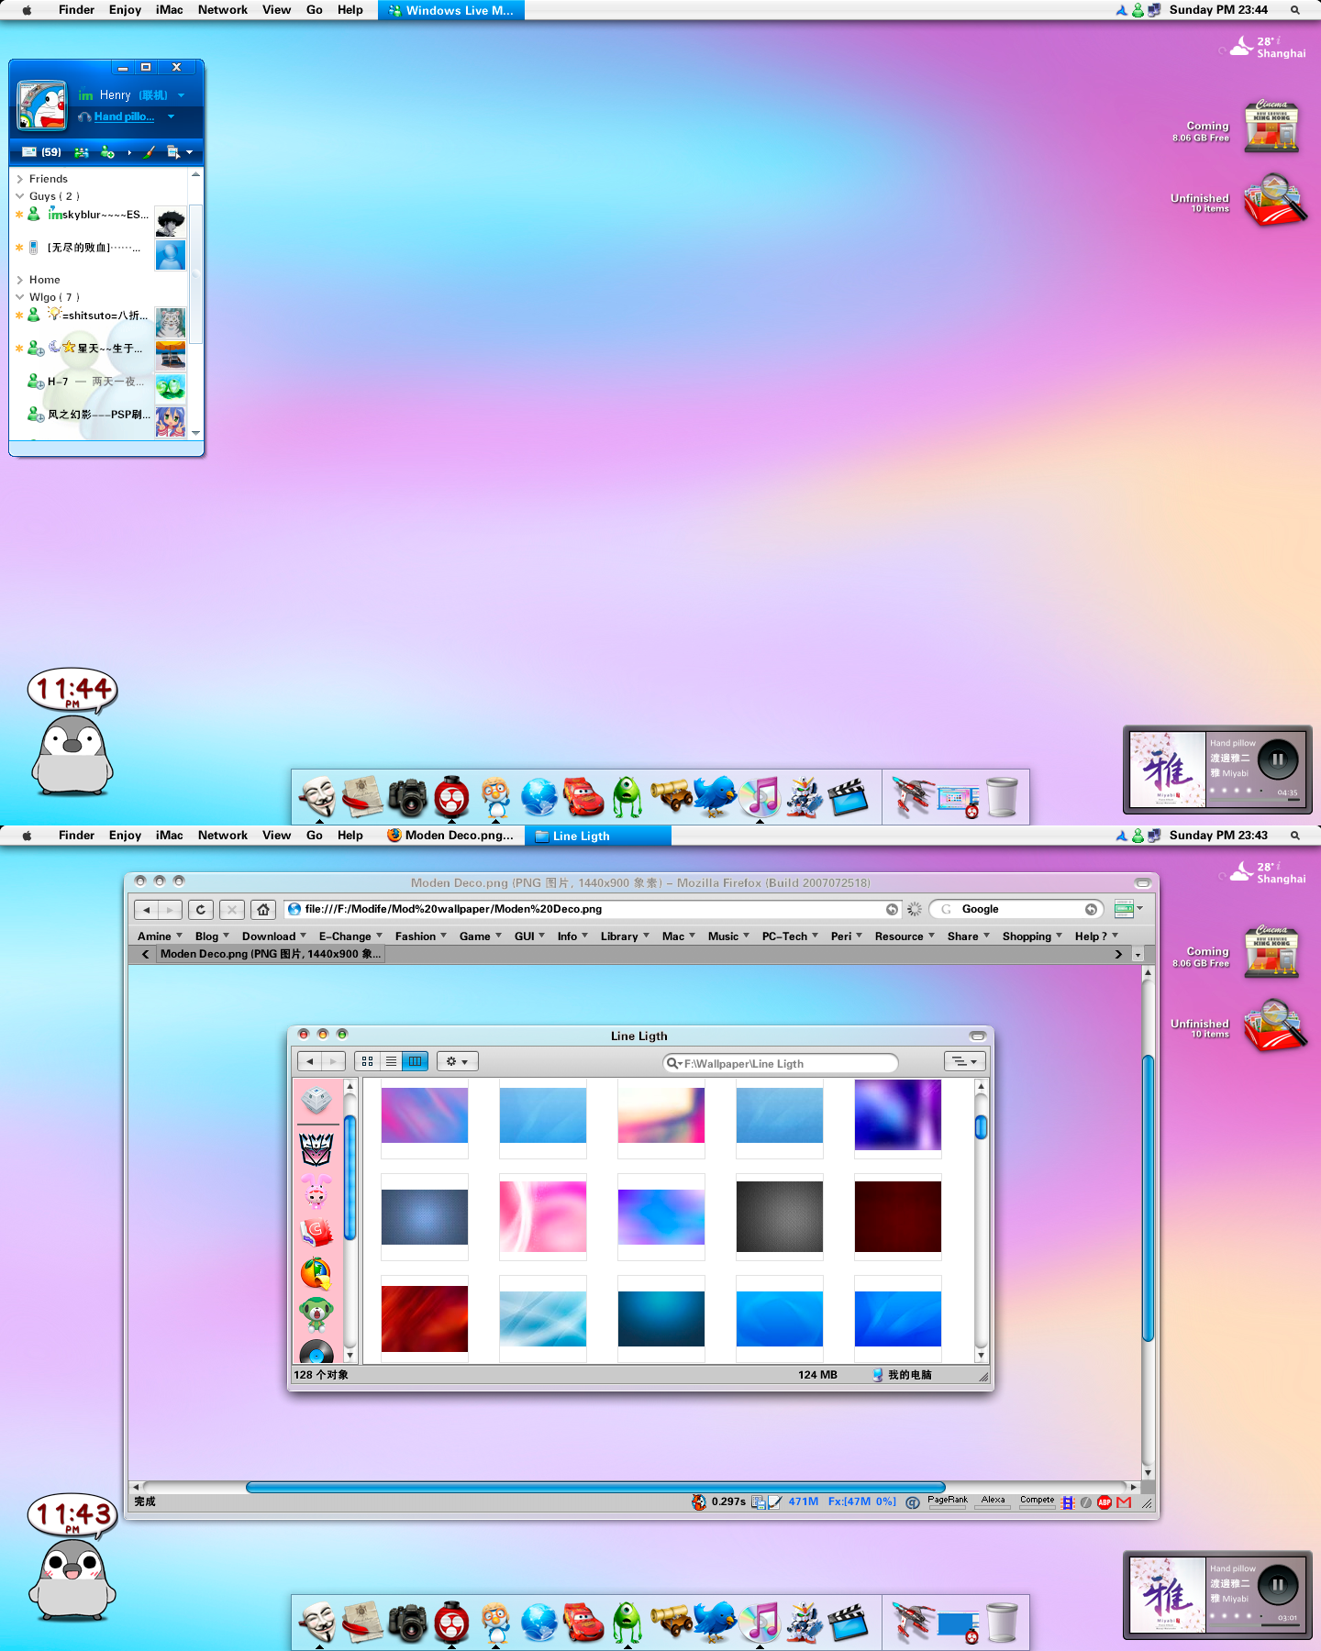Pause the music widget showing 04:35

click(x=1278, y=759)
